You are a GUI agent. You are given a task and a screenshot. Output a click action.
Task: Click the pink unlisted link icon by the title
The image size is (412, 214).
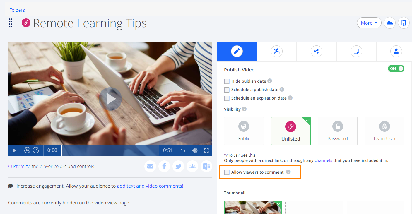tap(26, 23)
